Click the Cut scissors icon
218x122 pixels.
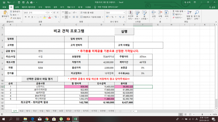point(11,11)
